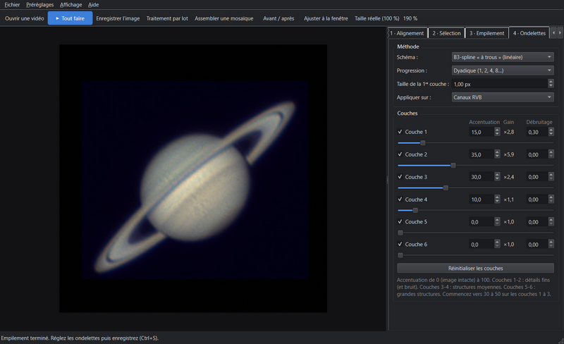Screen dimensions: 564x344
Task: Click the Couche 4 accentuation field
Action: click(482, 199)
